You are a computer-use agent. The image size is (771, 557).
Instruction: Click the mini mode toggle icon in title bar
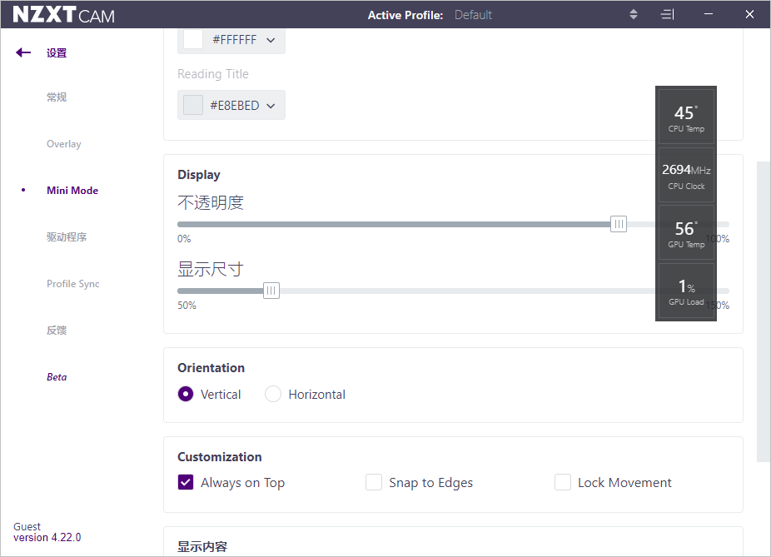pyautogui.click(x=667, y=14)
